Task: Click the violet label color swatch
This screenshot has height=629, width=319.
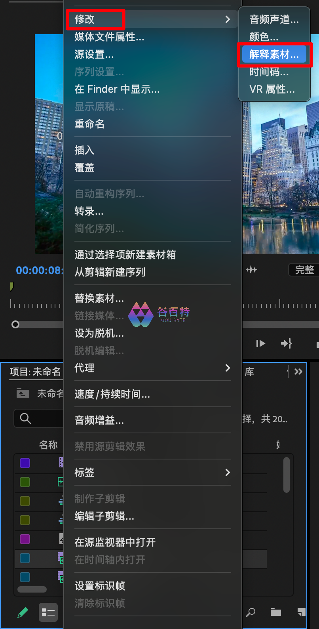Action: 25,463
